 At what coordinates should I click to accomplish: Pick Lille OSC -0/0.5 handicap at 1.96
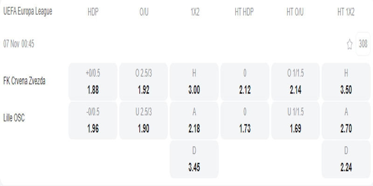pos(93,120)
